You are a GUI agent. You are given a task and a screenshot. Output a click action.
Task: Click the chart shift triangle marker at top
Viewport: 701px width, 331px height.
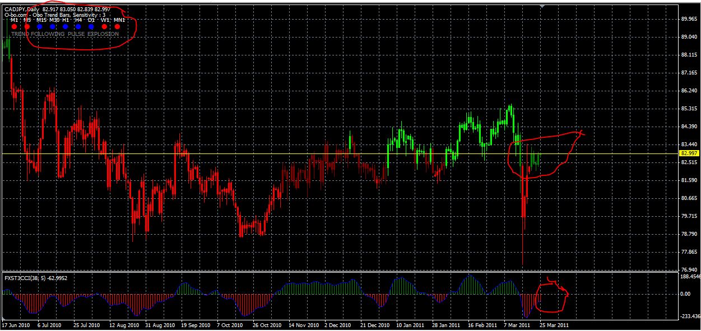pyautogui.click(x=542, y=6)
